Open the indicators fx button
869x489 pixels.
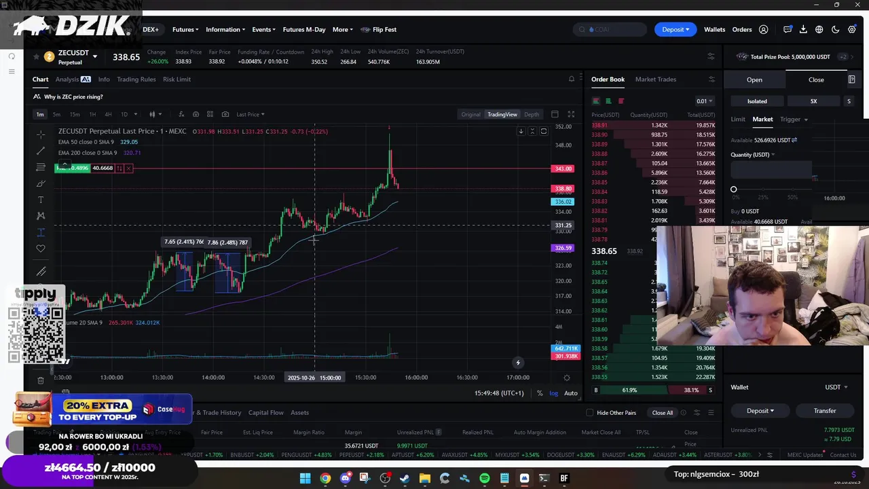(x=181, y=114)
